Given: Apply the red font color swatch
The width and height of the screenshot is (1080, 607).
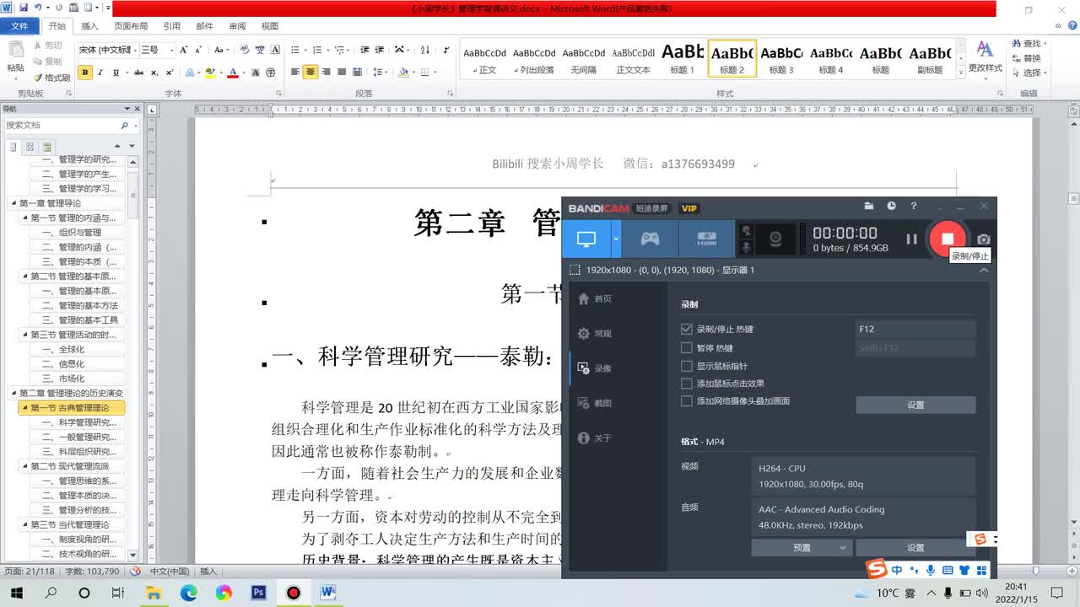Looking at the screenshot, I should coord(233,73).
